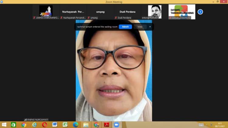Open Microsoft Edge from the taskbar

point(75,125)
